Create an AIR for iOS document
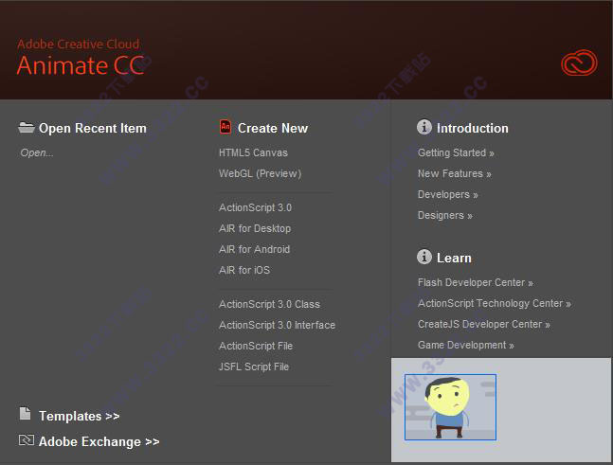Image resolution: width=613 pixels, height=465 pixels. tap(244, 270)
